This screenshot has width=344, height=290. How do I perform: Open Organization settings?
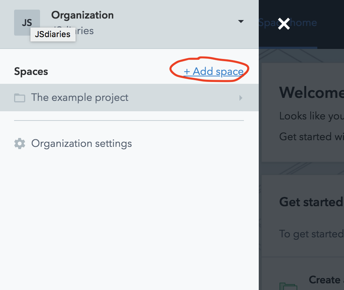82,144
